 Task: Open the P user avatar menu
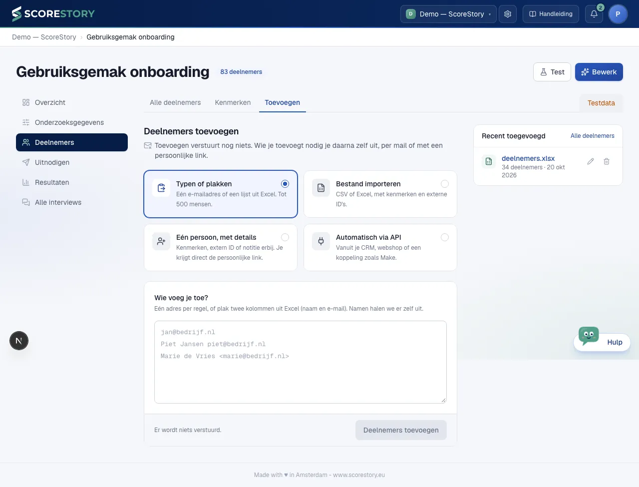tap(618, 14)
